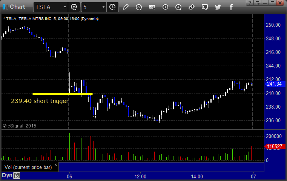Click the Dyn label
287x181 pixels.
coord(7,175)
